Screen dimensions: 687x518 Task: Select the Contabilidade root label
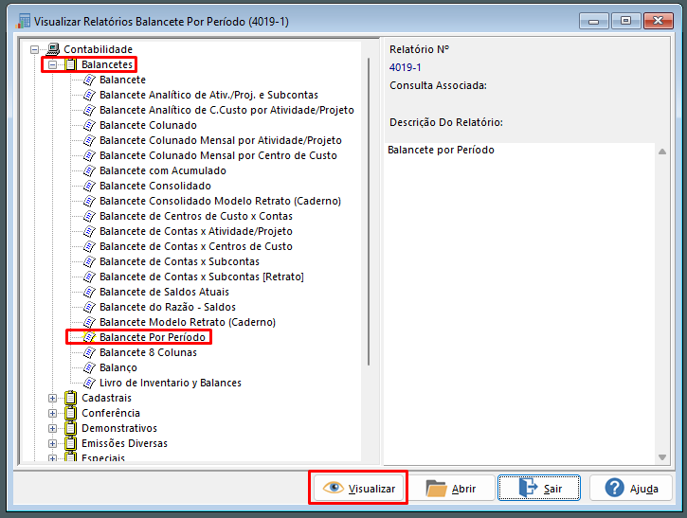coord(99,49)
